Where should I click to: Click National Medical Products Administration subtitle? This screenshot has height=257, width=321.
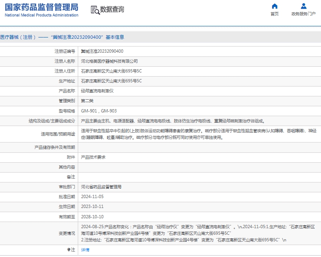pos(41,15)
